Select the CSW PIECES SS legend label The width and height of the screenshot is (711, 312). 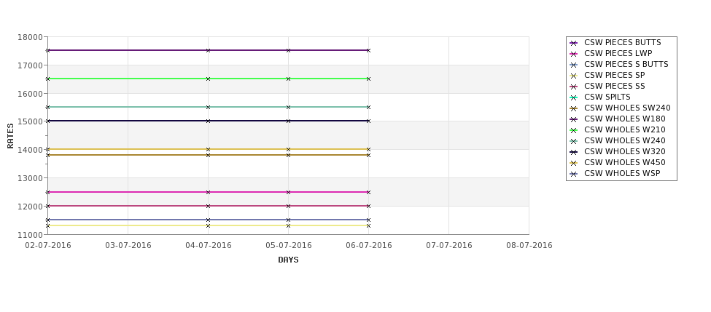[x=615, y=86]
